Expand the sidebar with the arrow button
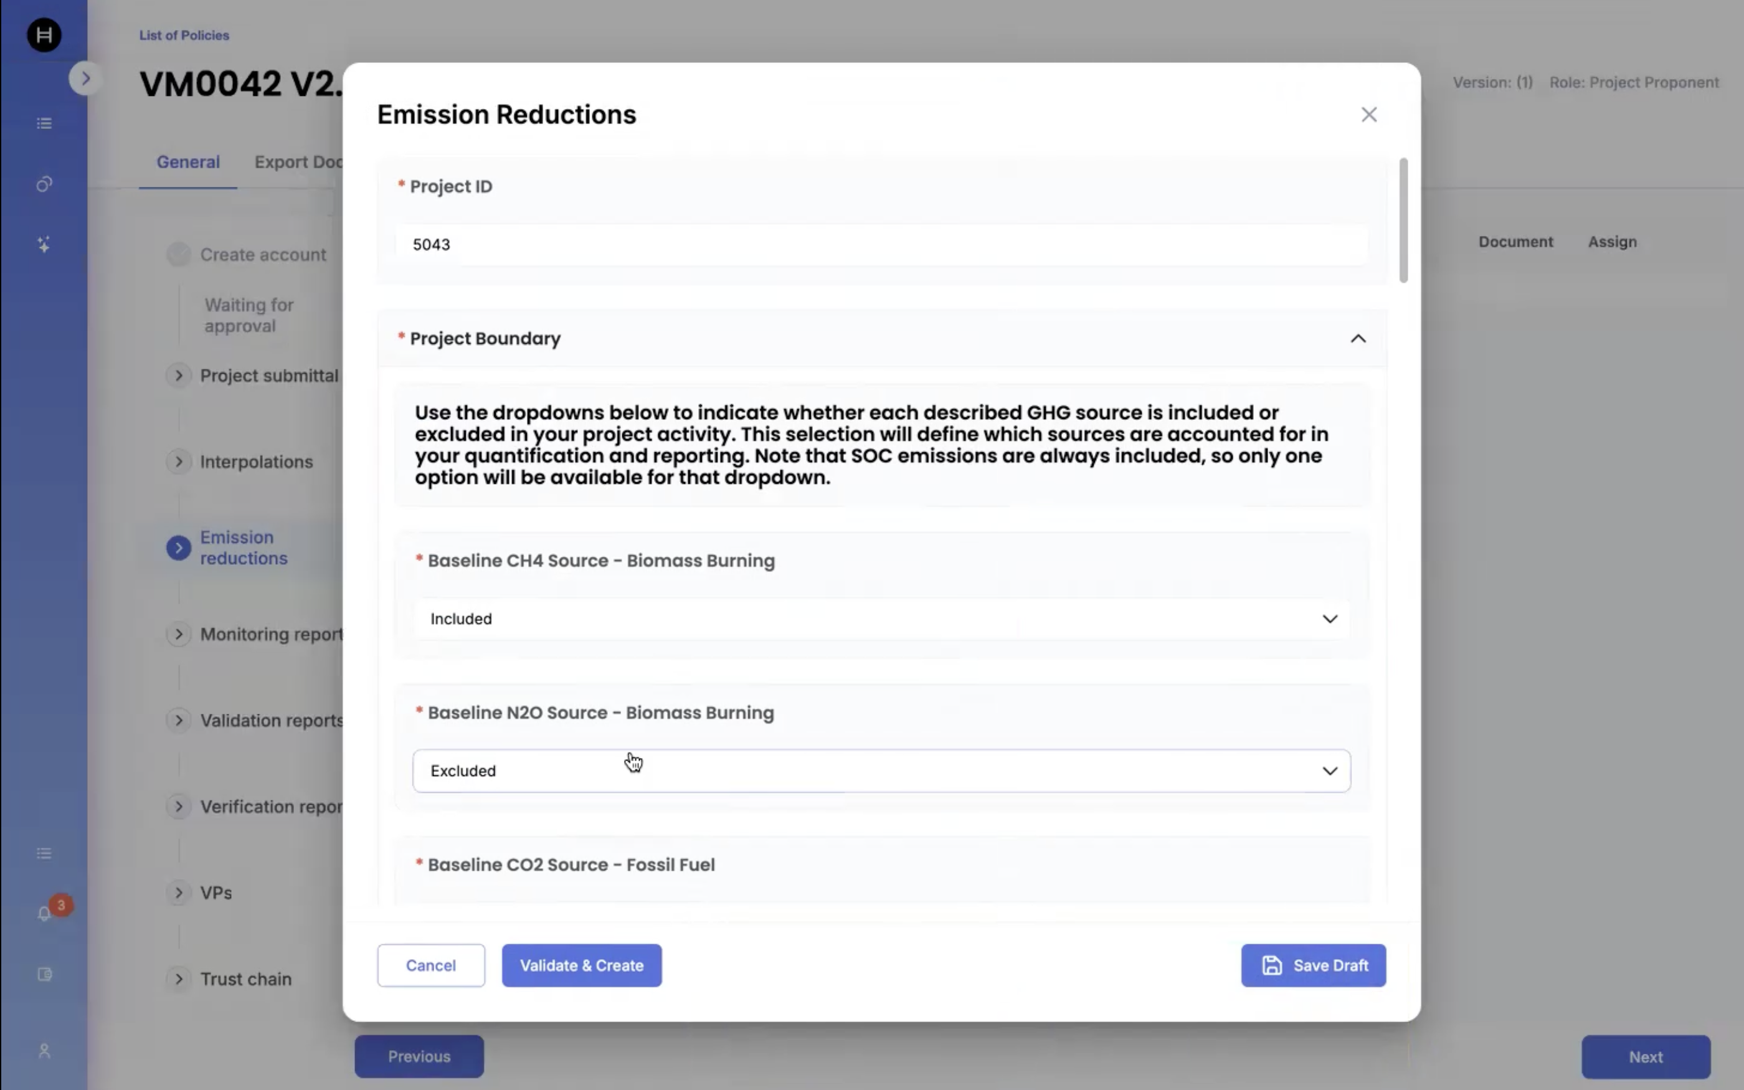The height and width of the screenshot is (1090, 1744). (85, 78)
